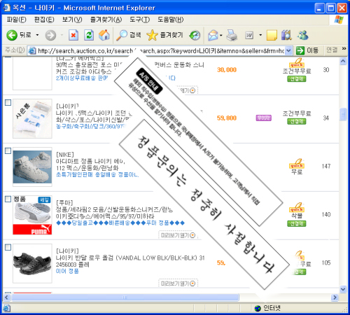Screen dimensions: 350x315
Task: Click the Internet zone globe icon
Action: (258, 308)
